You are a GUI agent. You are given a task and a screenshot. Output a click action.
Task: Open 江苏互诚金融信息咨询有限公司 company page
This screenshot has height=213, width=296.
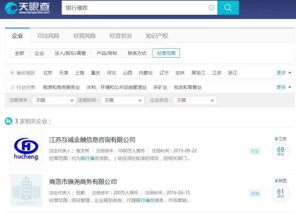coord(92,140)
